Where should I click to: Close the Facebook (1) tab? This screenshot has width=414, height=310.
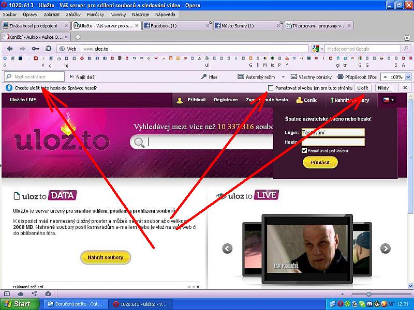(208, 25)
